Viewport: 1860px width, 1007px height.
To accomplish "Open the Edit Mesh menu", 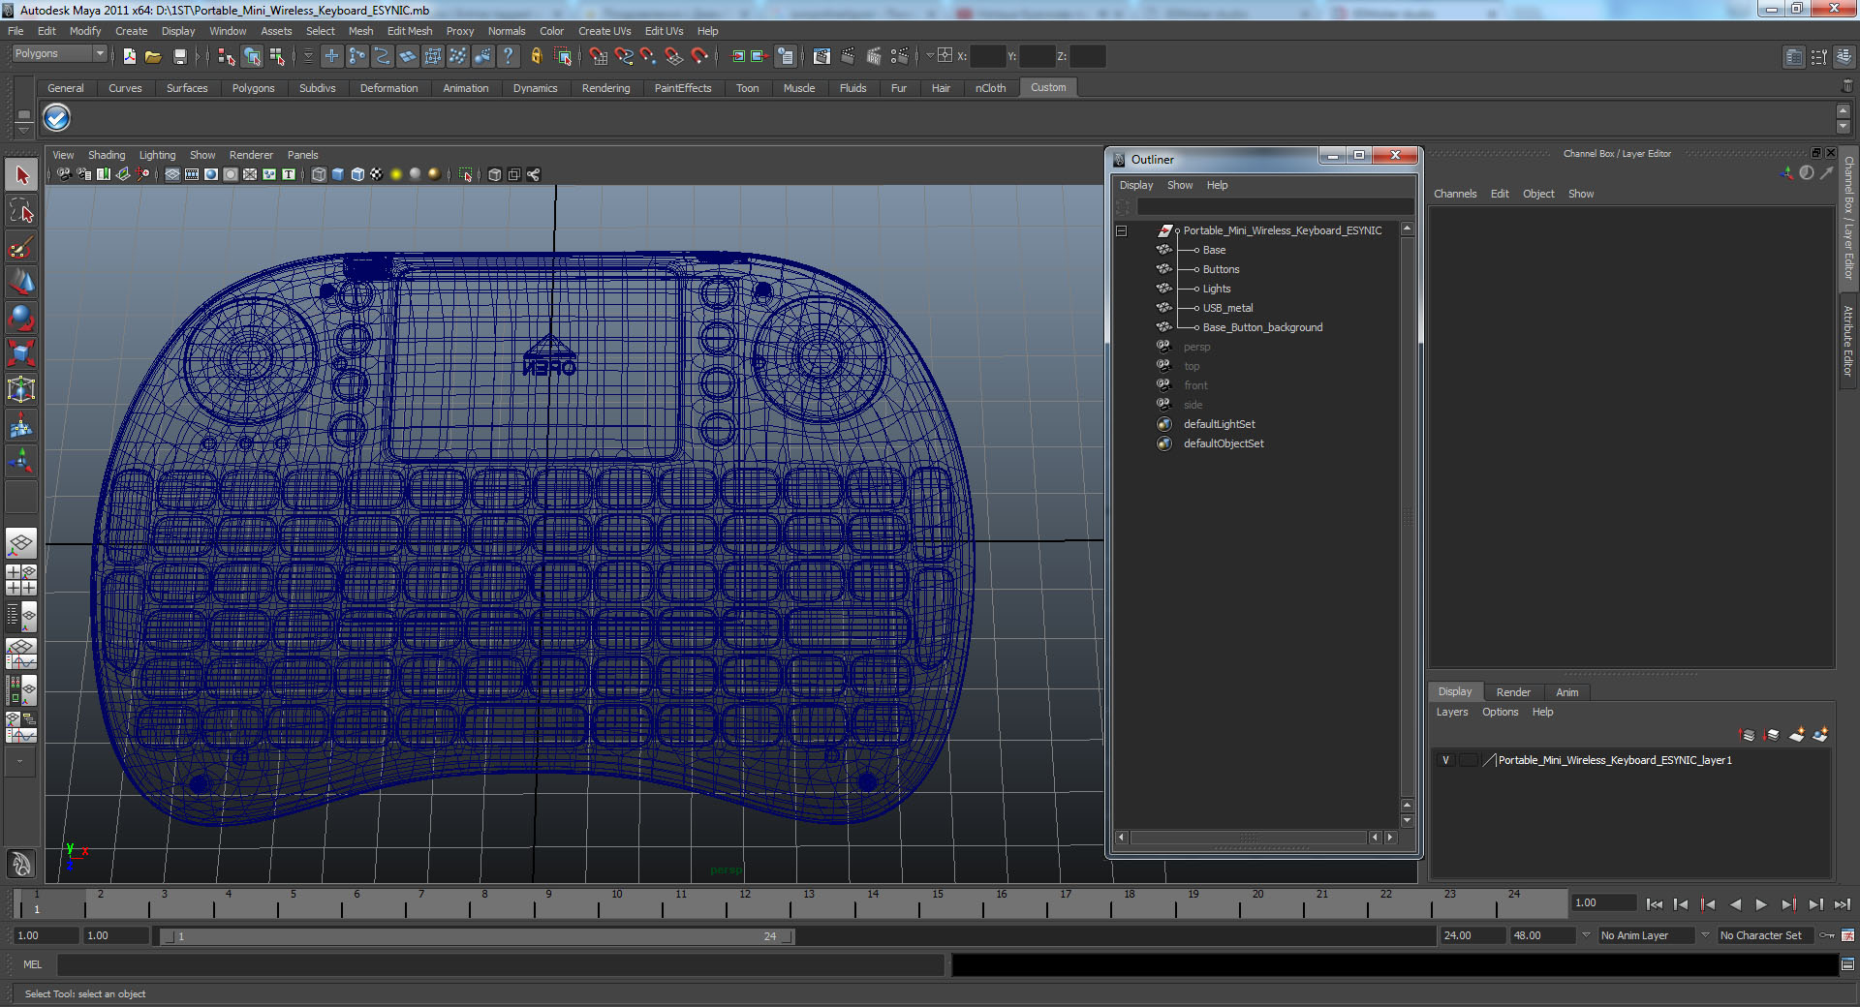I will [x=410, y=31].
